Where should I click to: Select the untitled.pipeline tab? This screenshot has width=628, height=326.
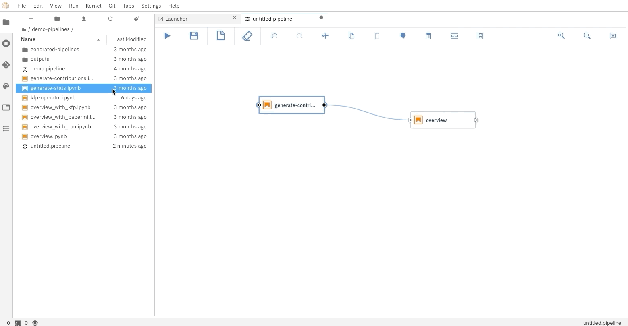tap(285, 19)
